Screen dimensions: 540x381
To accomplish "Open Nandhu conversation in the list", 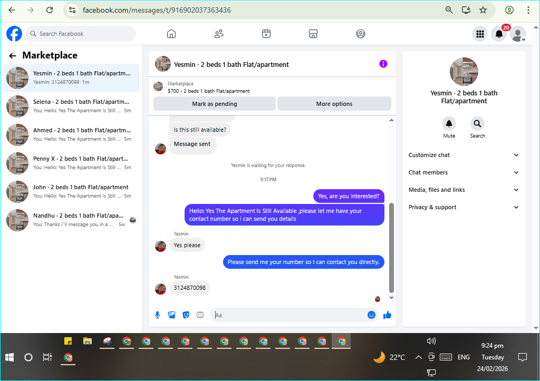I will [71, 220].
